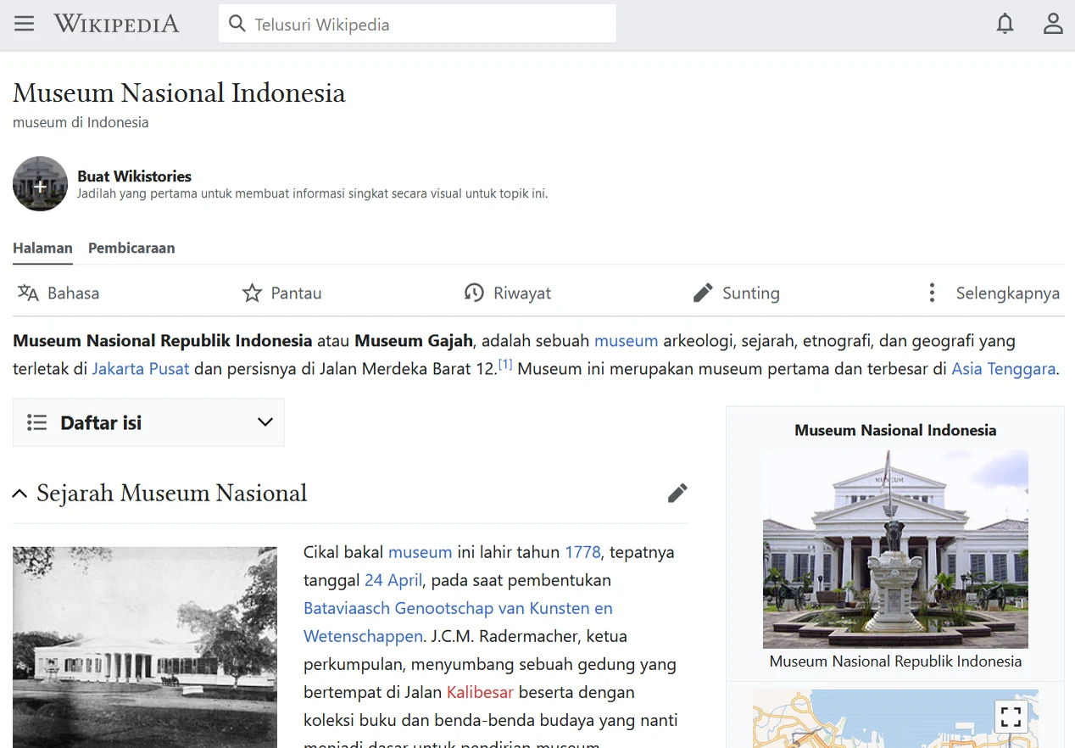Open the infobox museum building photo
Image resolution: width=1075 pixels, height=748 pixels.
click(x=895, y=550)
